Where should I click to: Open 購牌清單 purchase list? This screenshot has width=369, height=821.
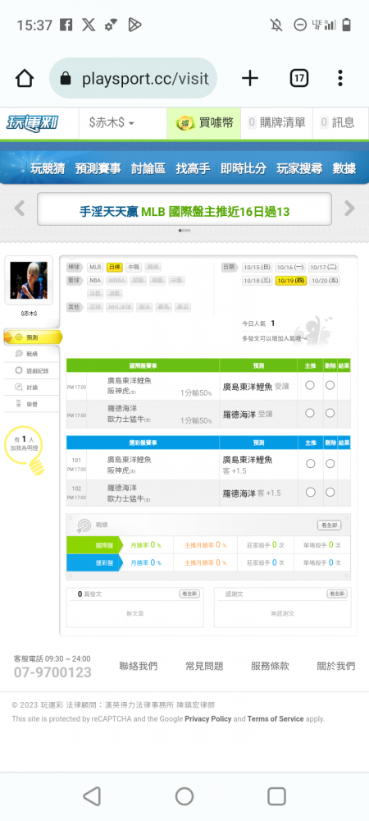tap(276, 123)
